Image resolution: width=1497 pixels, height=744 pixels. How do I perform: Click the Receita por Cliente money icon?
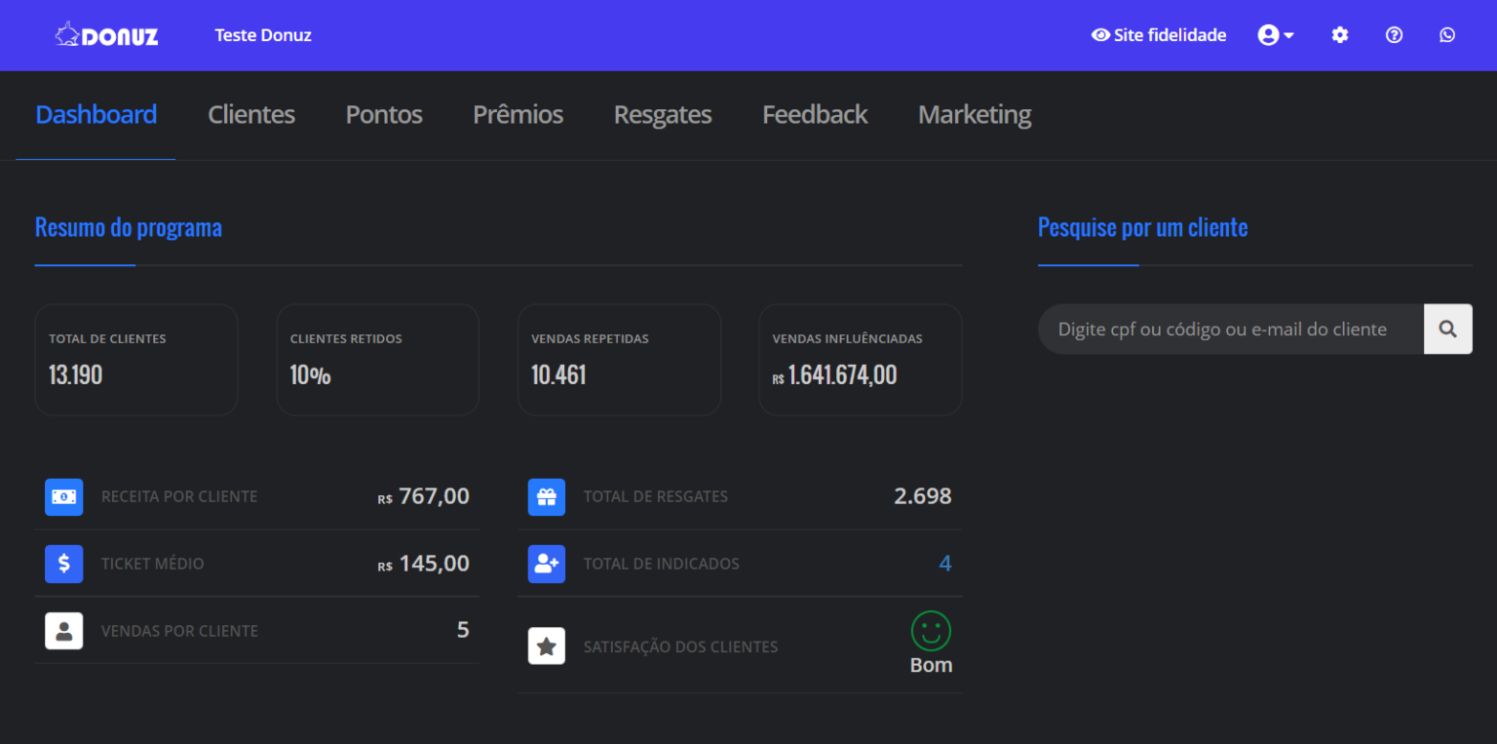(x=63, y=496)
